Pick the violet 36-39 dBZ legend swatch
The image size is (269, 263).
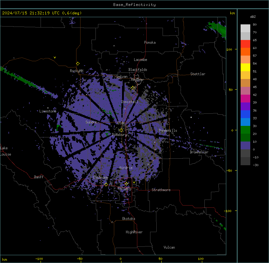click(245, 106)
